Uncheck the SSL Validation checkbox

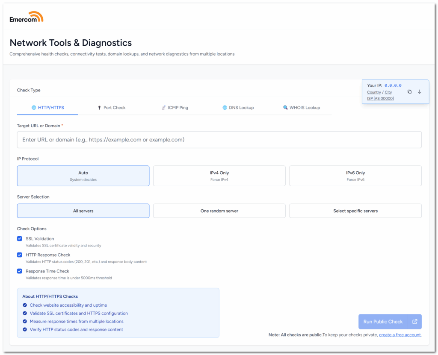(20, 239)
